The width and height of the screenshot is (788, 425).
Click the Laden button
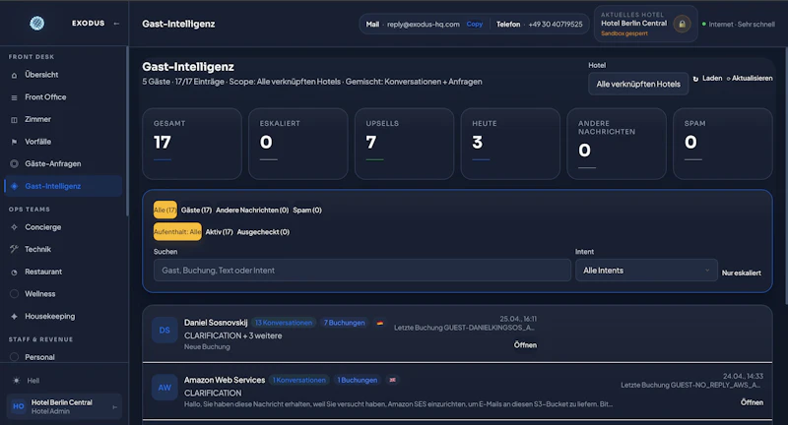707,79
